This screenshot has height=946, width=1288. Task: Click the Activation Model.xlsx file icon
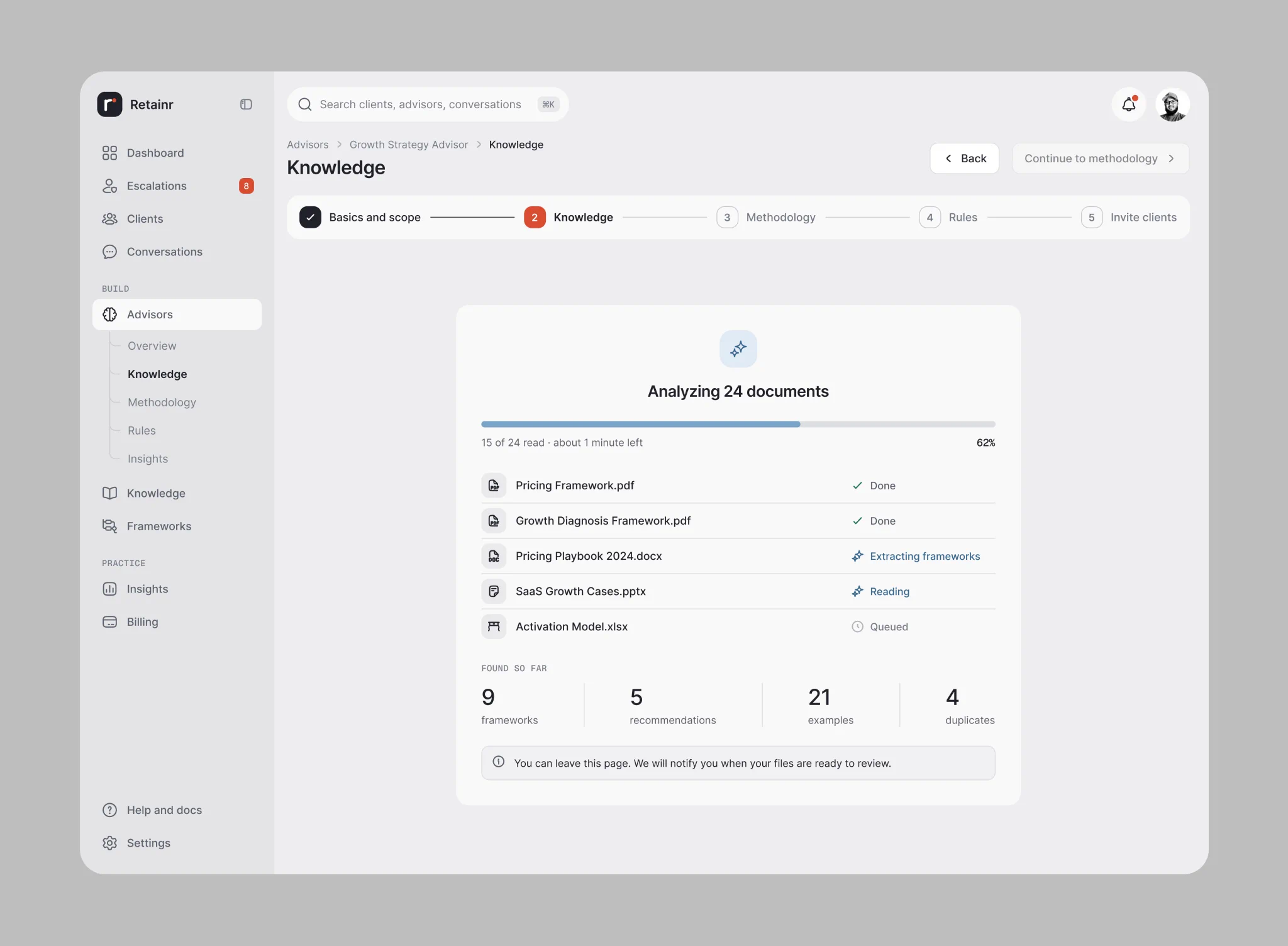494,626
